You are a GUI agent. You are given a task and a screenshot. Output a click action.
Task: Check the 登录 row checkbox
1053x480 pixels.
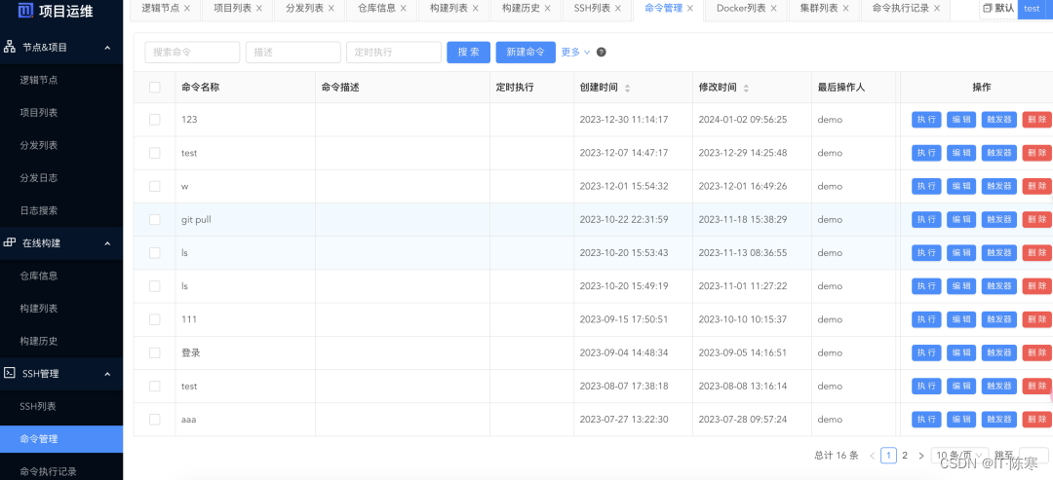[154, 352]
